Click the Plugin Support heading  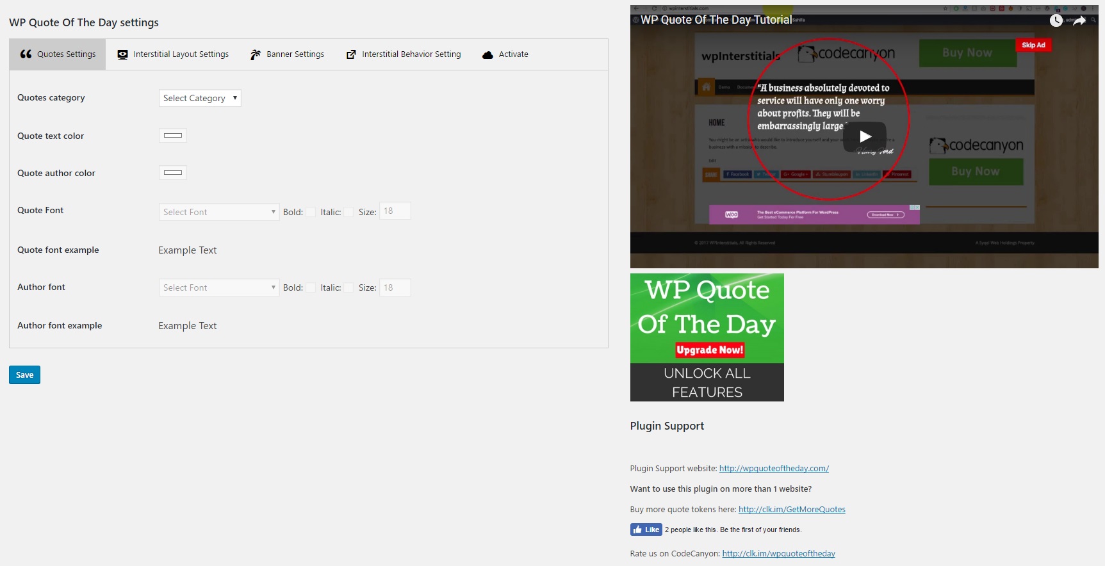(x=667, y=426)
